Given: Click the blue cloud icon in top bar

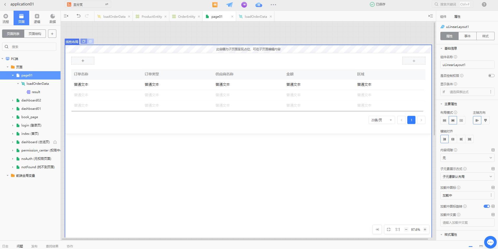Looking at the screenshot, I should (259, 4).
